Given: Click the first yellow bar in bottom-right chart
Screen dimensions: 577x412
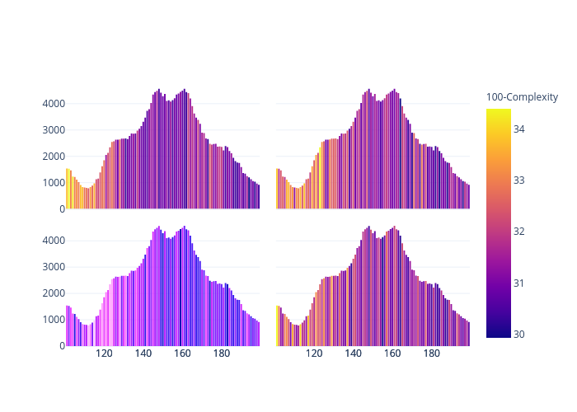Looking at the screenshot, I should [278, 326].
